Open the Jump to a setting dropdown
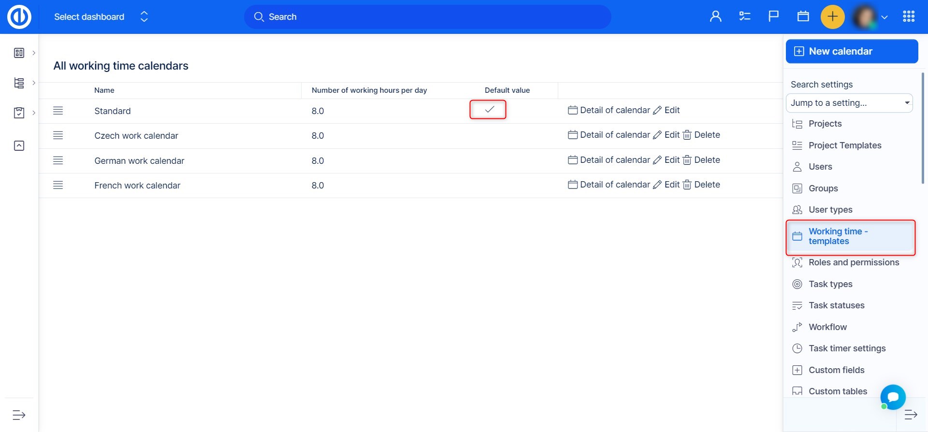The image size is (928, 432). click(849, 103)
